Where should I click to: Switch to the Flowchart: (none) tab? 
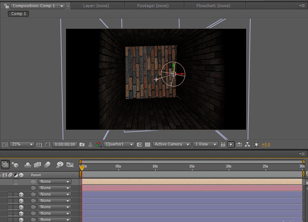pos(213,6)
